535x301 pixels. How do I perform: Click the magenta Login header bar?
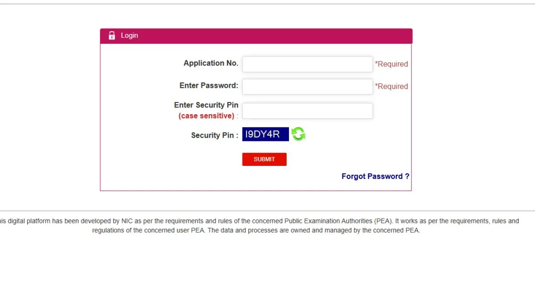267,36
